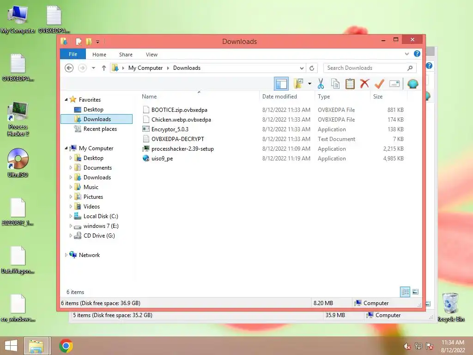The width and height of the screenshot is (473, 355).
Task: Go back with the Back arrow button
Action: [x=69, y=68]
